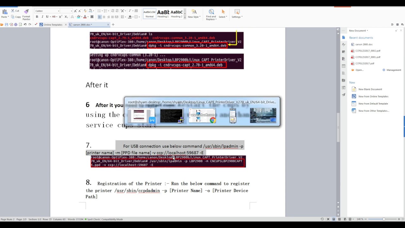Click the Open folder icon in quick access bar
This screenshot has height=228, width=405.
tap(2, 24)
